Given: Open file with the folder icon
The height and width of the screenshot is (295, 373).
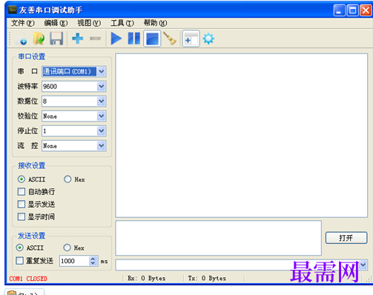Looking at the screenshot, I should 39,39.
